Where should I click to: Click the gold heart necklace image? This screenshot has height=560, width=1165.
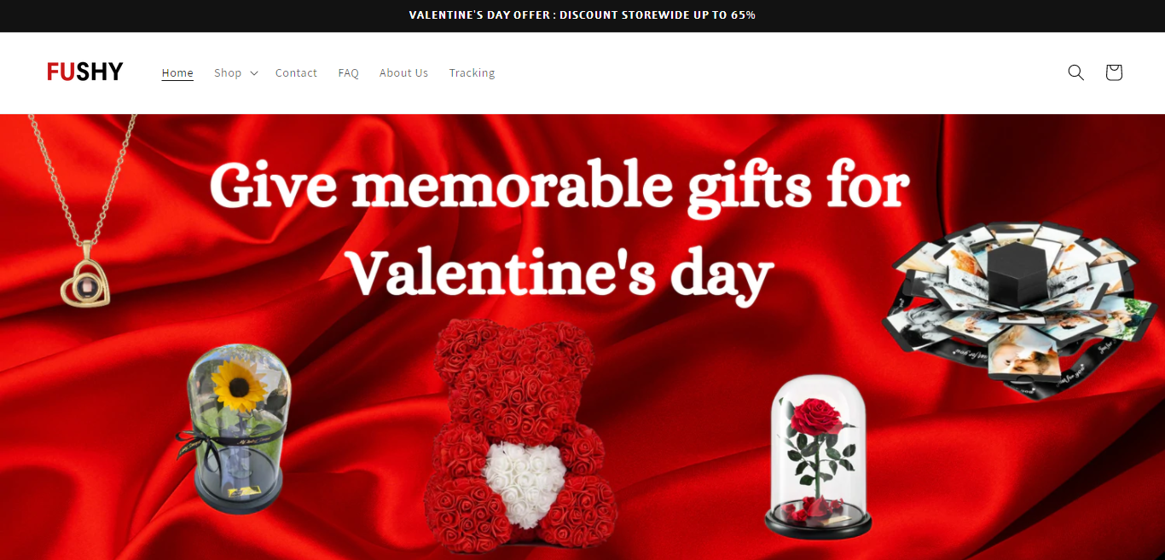[84, 211]
